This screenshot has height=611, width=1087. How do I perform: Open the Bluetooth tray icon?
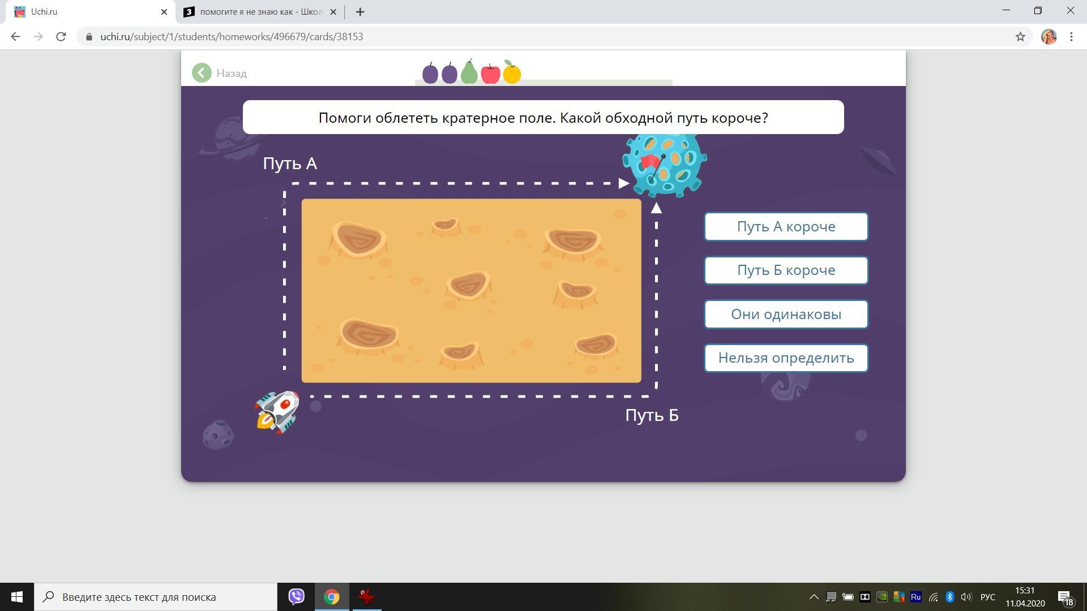[950, 597]
